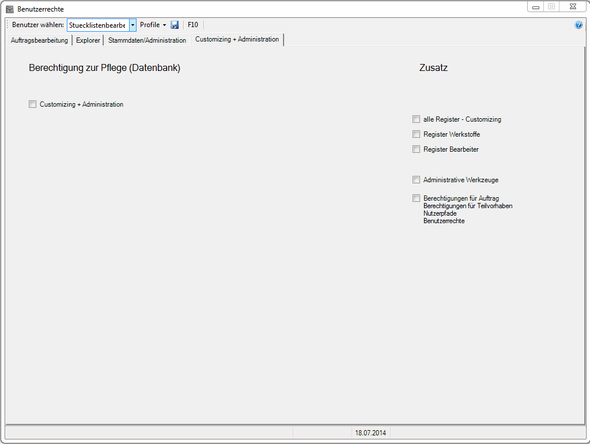Open the Profile dropdown menu
The height and width of the screenshot is (444, 590).
point(153,25)
